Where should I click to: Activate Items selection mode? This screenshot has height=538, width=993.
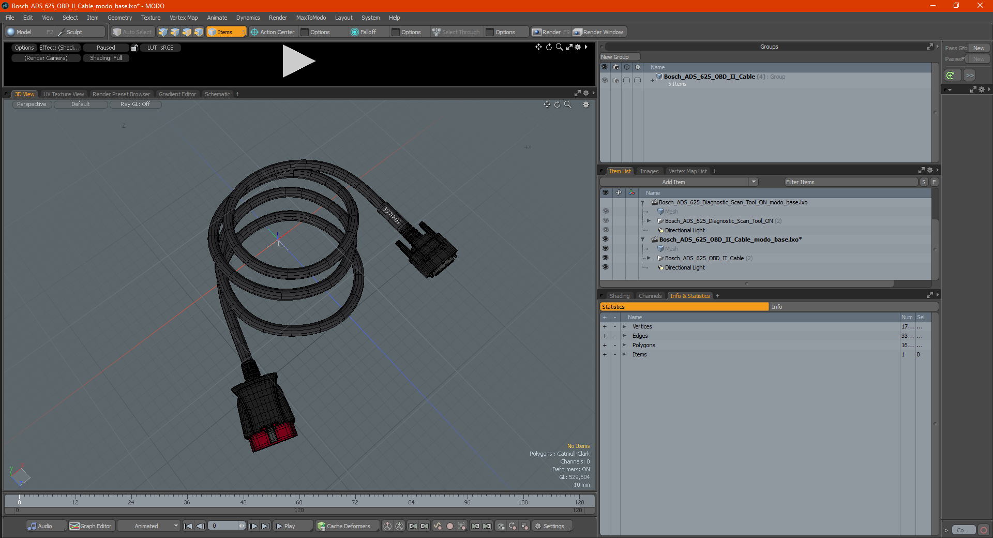[x=226, y=32]
